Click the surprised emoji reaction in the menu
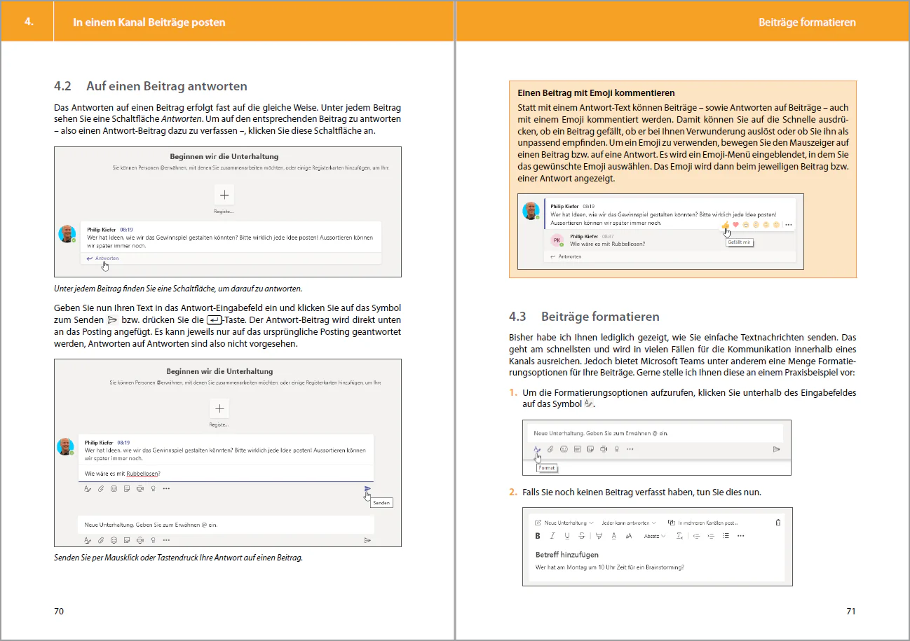The width and height of the screenshot is (910, 641). [756, 225]
